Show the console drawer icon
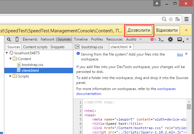 [x=161, y=39]
